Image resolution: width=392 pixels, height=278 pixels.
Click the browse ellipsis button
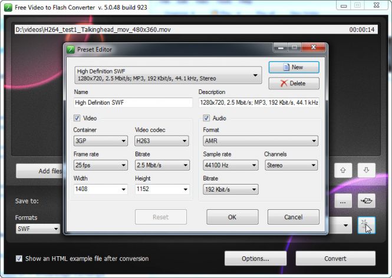[343, 201]
